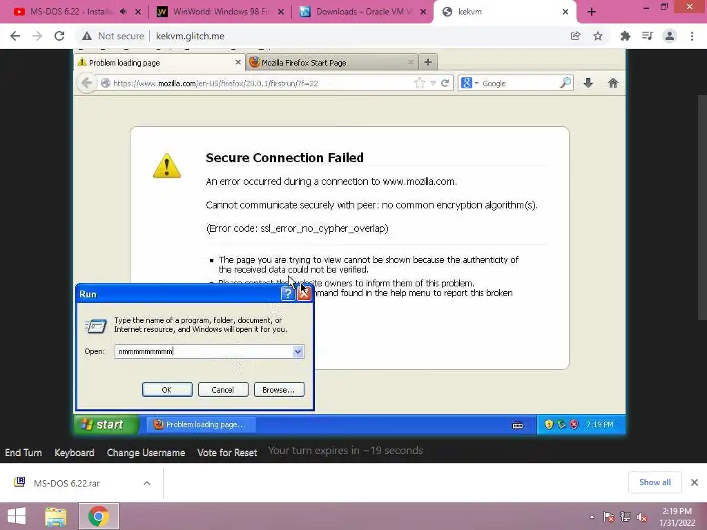
Task: Switch to Mozilla Firefox Start Page tab
Action: (x=331, y=63)
